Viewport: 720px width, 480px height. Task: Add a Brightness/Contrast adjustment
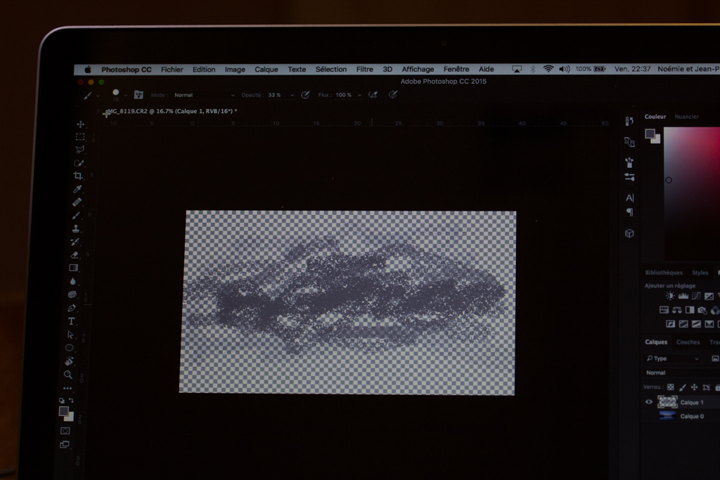pos(670,296)
